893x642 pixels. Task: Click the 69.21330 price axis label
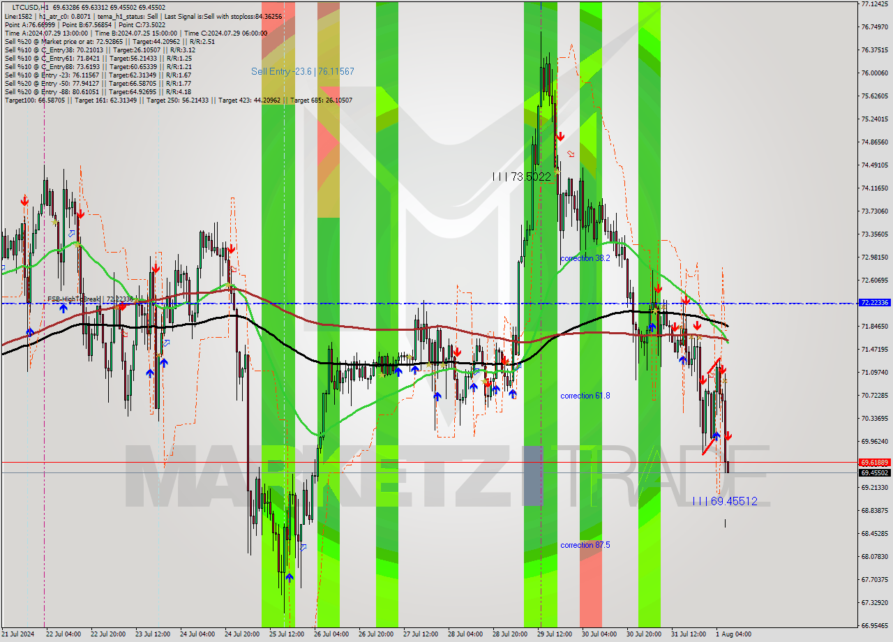(875, 488)
